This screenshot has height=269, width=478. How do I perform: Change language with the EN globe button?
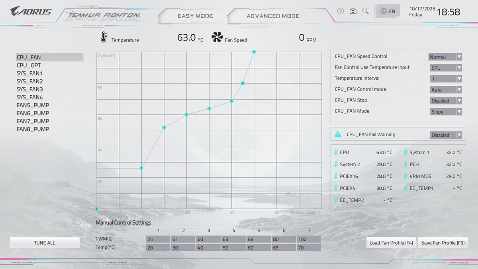click(x=388, y=11)
